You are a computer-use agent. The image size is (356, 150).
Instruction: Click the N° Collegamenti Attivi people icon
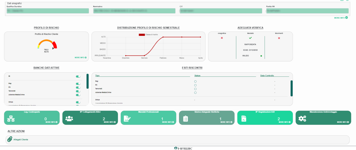click(69, 119)
